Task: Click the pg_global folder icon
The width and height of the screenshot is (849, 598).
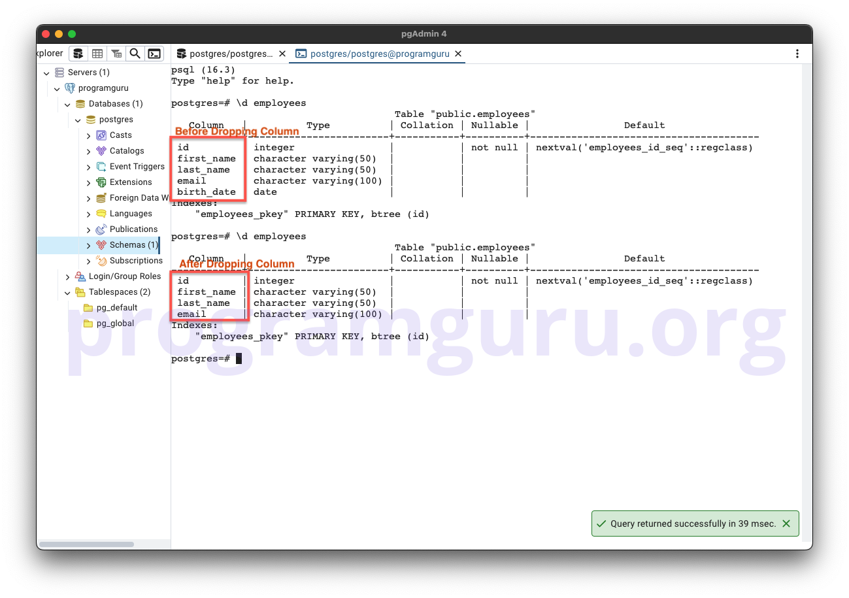Action: tap(88, 324)
